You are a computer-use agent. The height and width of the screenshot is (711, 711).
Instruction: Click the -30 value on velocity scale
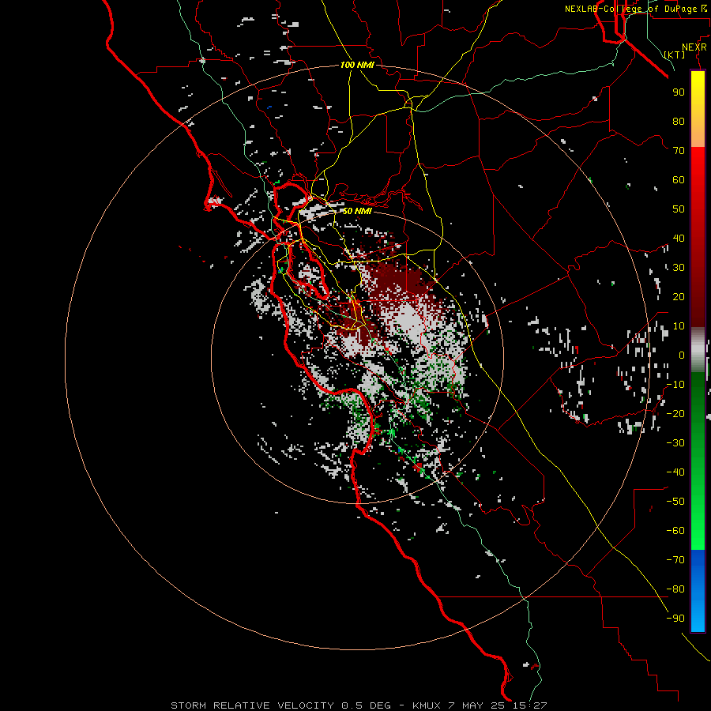[675, 443]
